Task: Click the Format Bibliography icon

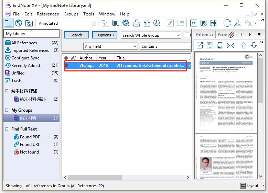Action: pos(204,23)
